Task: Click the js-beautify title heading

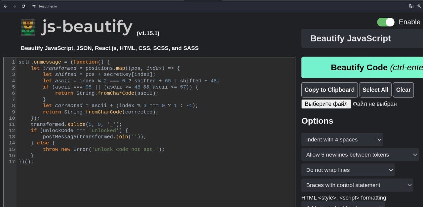Action: click(87, 27)
